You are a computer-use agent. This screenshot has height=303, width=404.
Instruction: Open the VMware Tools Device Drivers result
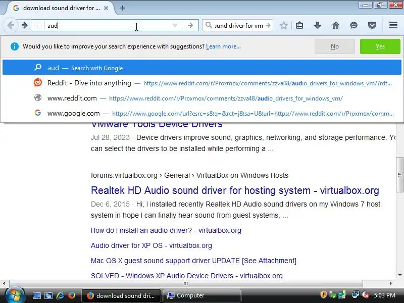(x=157, y=124)
